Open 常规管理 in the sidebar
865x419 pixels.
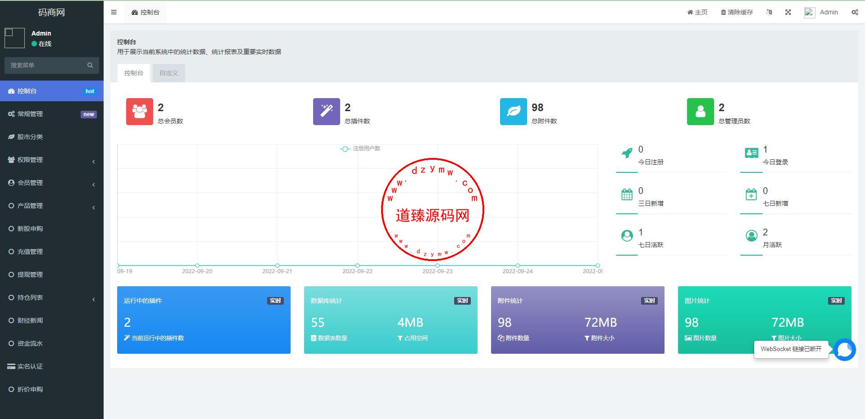pos(52,114)
